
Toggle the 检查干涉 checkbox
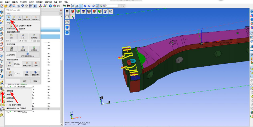tap(17, 29)
